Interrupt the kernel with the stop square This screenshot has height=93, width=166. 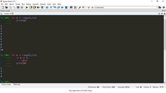[159, 14]
